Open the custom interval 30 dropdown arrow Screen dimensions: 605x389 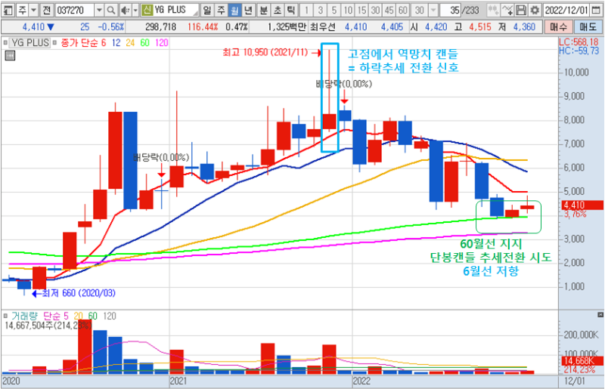pyautogui.click(x=433, y=10)
